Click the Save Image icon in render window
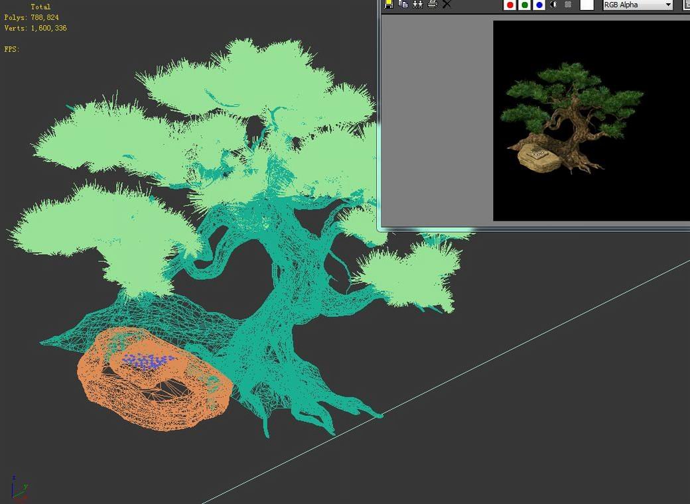 [389, 4]
